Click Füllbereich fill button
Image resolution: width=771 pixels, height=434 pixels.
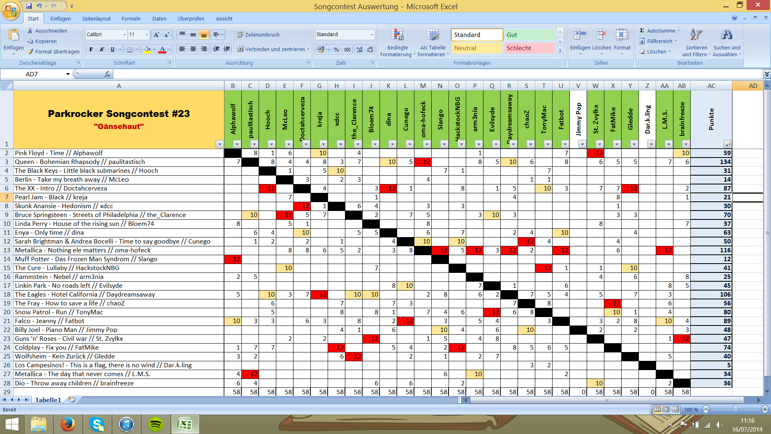658,41
